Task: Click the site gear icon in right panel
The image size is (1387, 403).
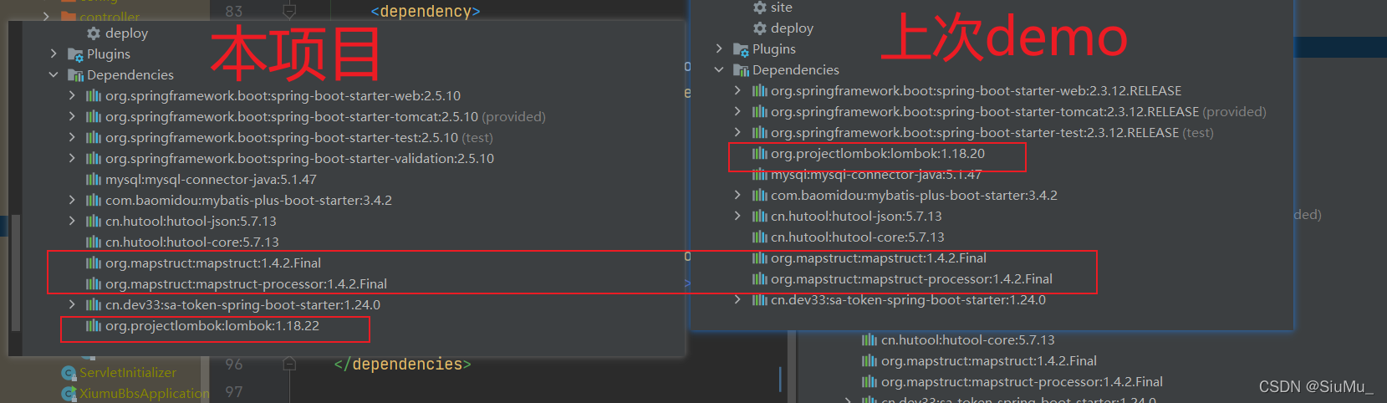Action: tap(760, 8)
